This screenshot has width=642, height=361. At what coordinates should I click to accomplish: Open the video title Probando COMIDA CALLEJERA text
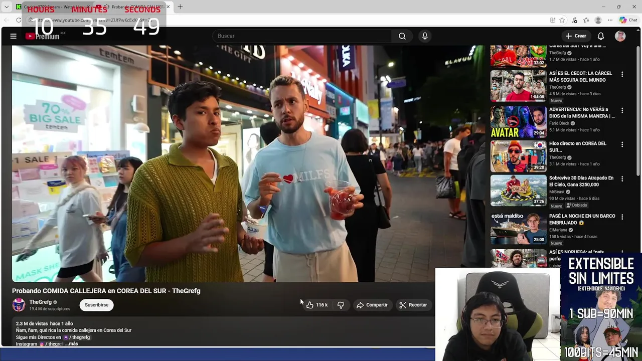click(x=106, y=291)
